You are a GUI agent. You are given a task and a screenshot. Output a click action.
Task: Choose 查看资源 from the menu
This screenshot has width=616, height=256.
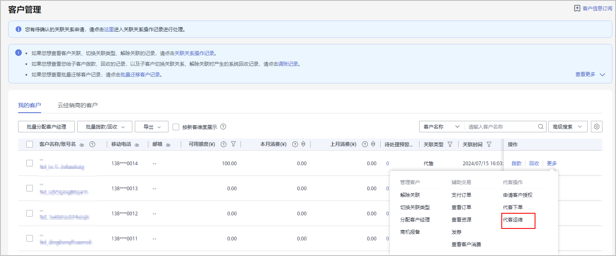[x=461, y=220]
